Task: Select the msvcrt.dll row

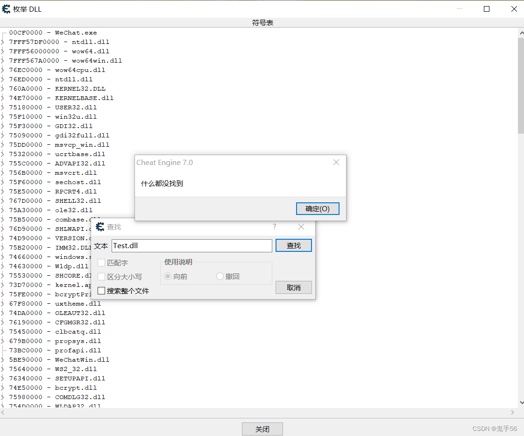Action: 53,173
